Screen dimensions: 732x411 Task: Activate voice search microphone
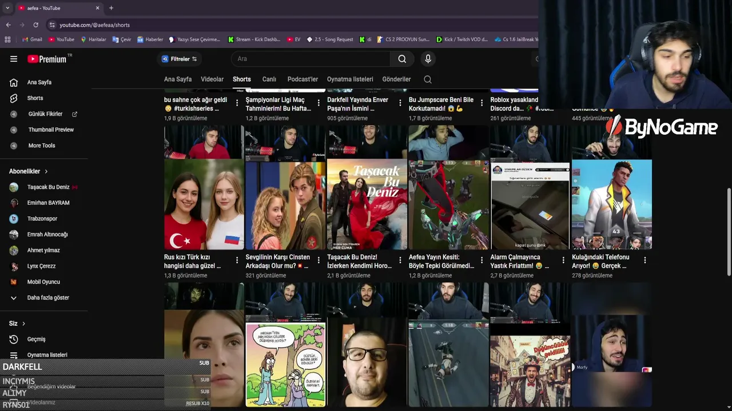[x=428, y=59]
